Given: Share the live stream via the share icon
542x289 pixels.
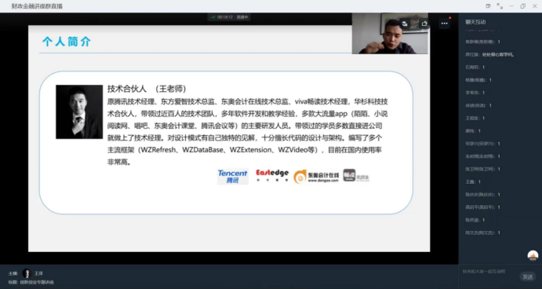Looking at the screenshot, I should click(424, 24).
